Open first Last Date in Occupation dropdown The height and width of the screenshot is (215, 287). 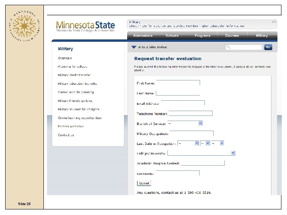(188, 143)
